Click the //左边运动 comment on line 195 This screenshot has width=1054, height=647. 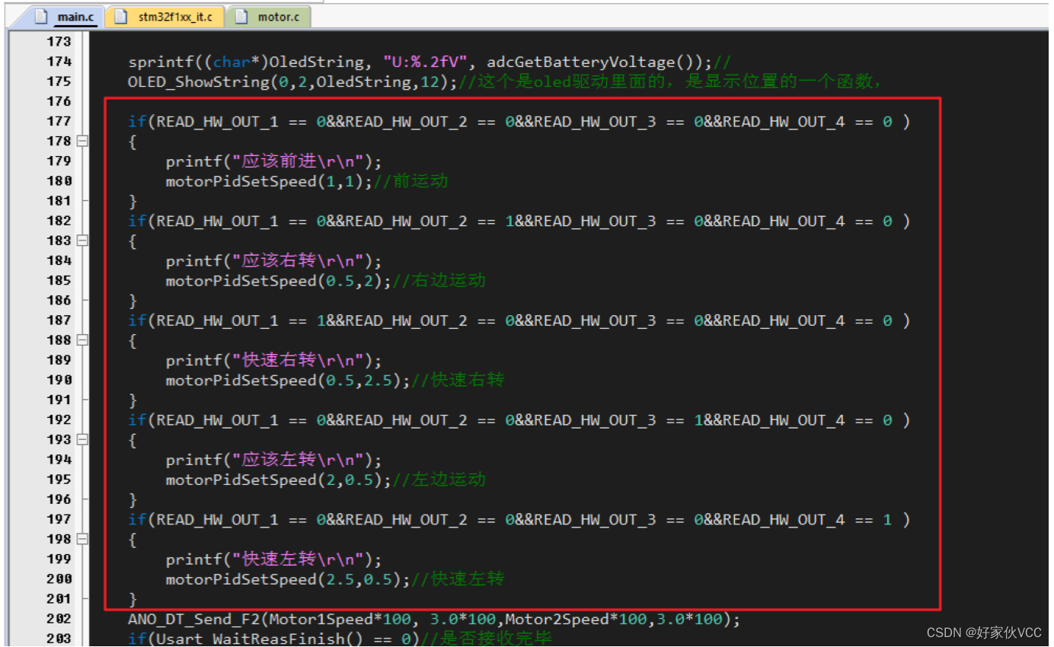pos(439,480)
